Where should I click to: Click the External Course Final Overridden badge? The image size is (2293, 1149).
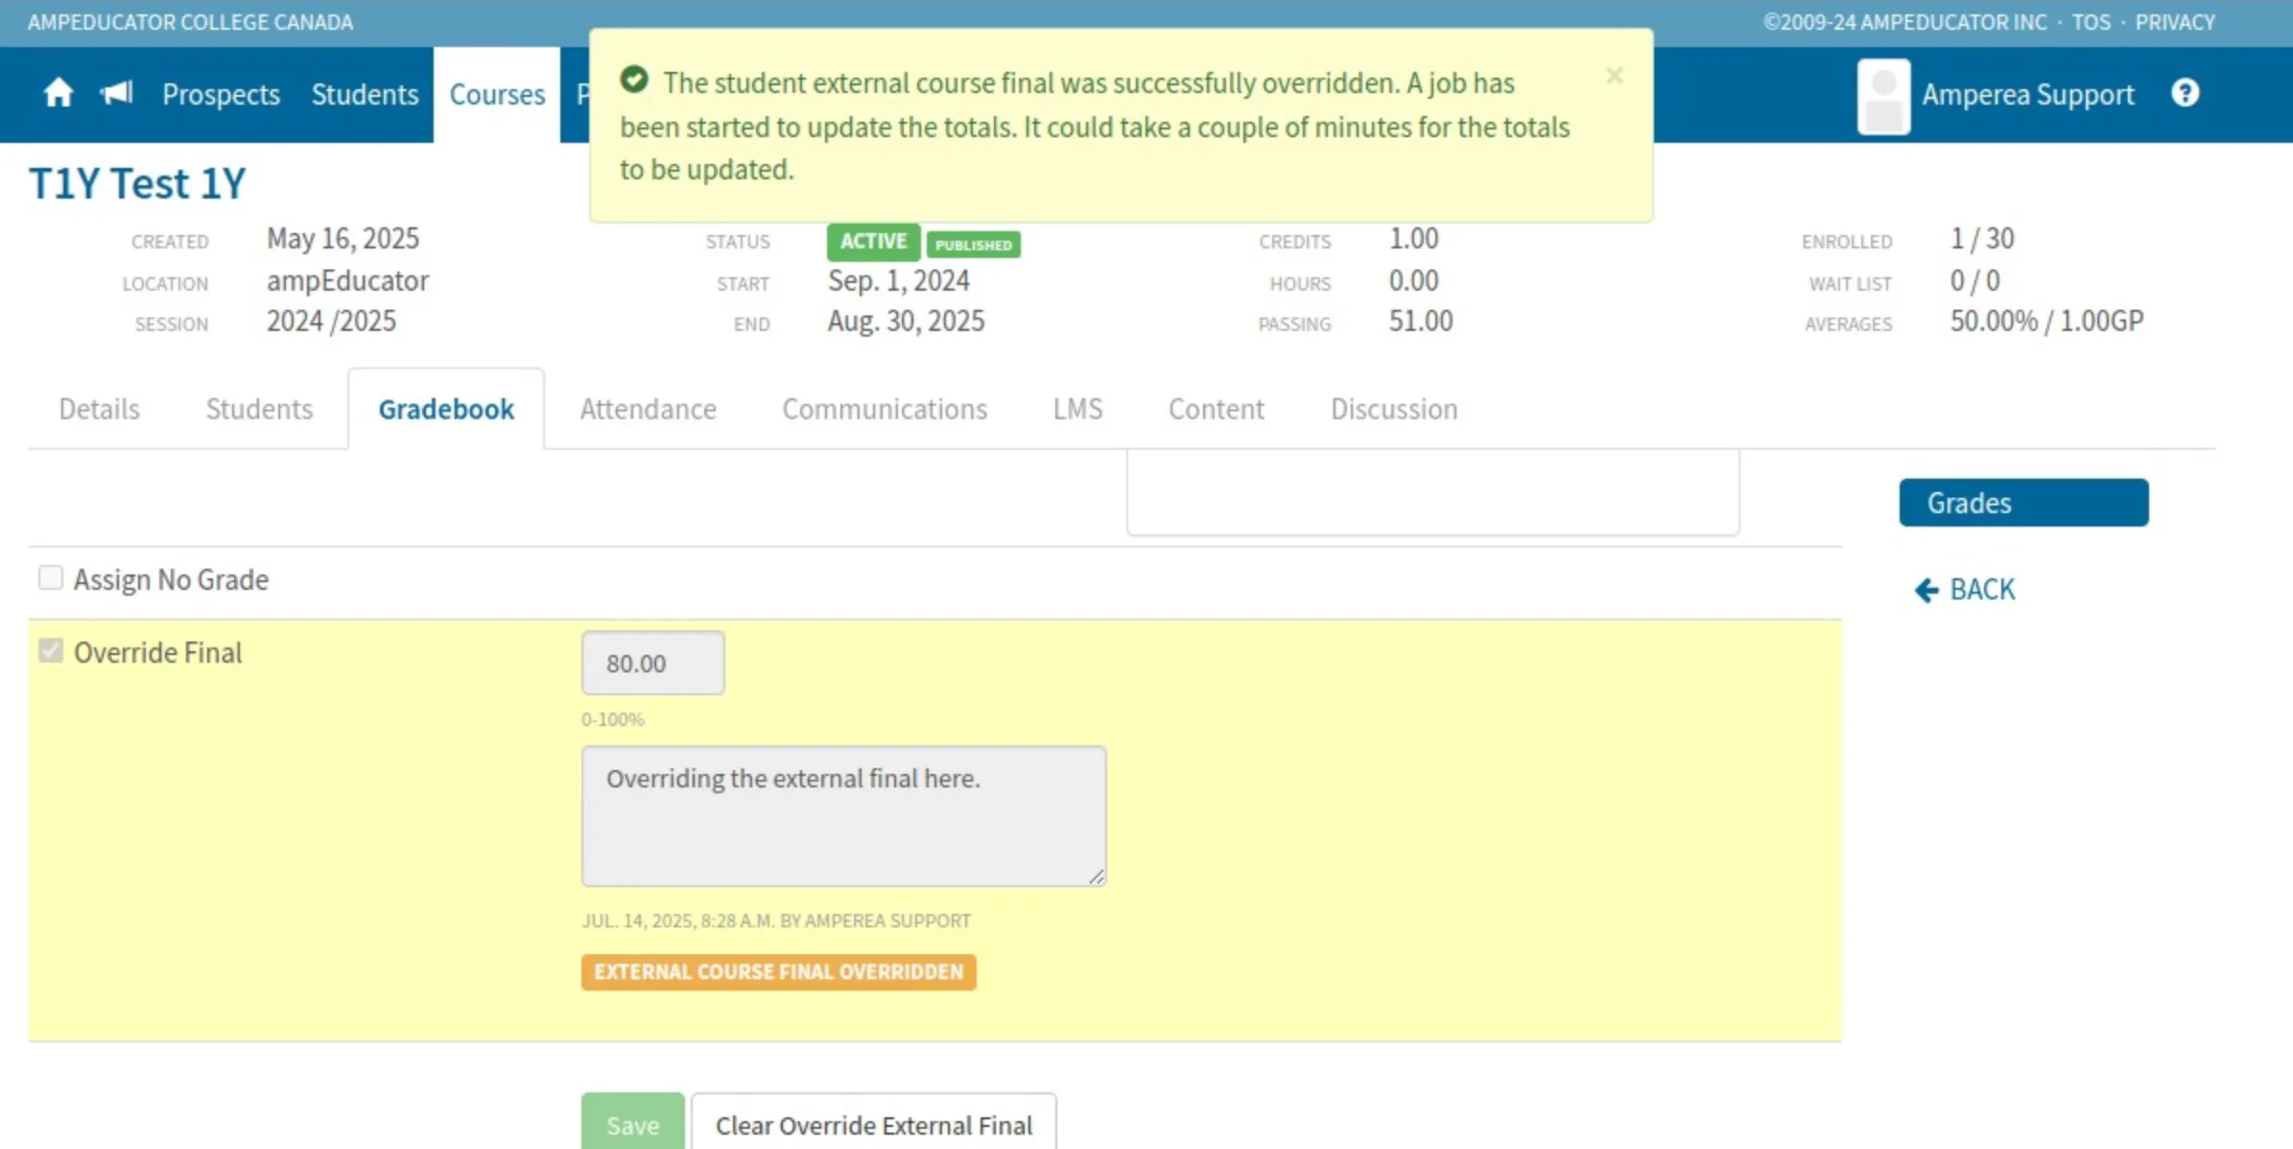(778, 972)
